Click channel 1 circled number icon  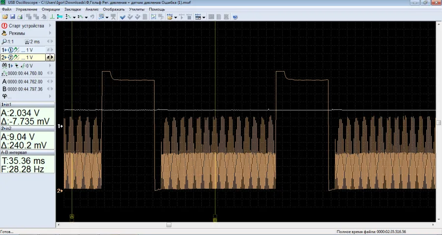(10, 50)
